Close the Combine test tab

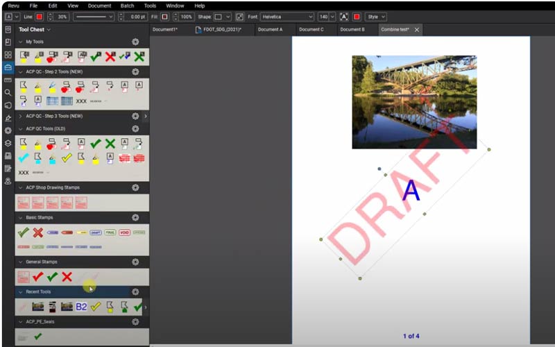(x=417, y=30)
